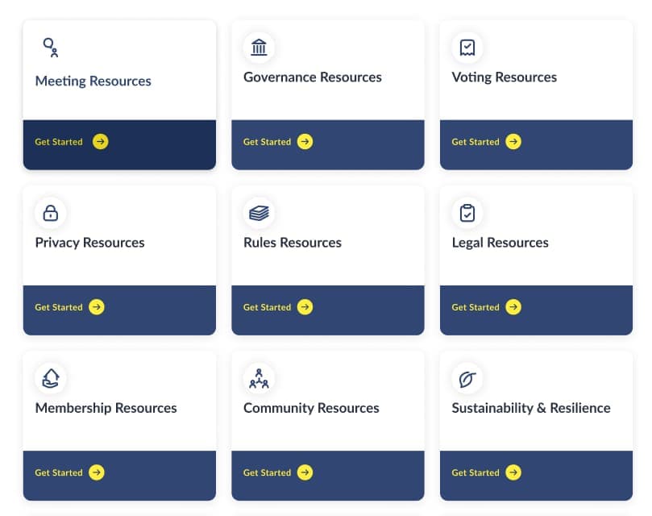Open Get Started for Governance Resources
The width and height of the screenshot is (652, 516).
pyautogui.click(x=277, y=142)
